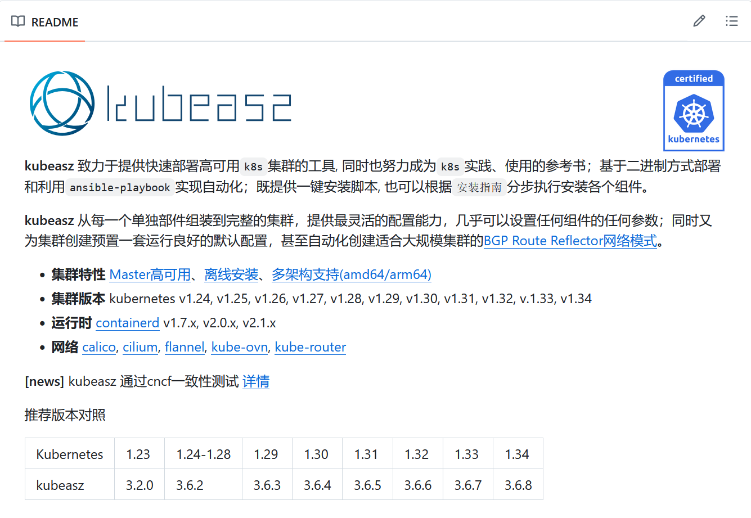Click the pencil edit file icon
The width and height of the screenshot is (751, 518).
point(699,21)
